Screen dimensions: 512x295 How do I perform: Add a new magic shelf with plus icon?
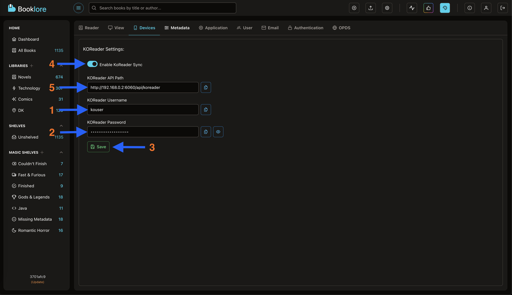coord(42,152)
